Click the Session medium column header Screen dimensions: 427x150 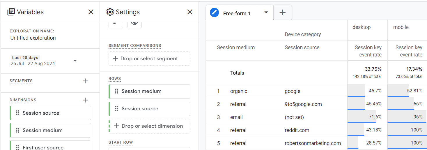click(x=236, y=47)
